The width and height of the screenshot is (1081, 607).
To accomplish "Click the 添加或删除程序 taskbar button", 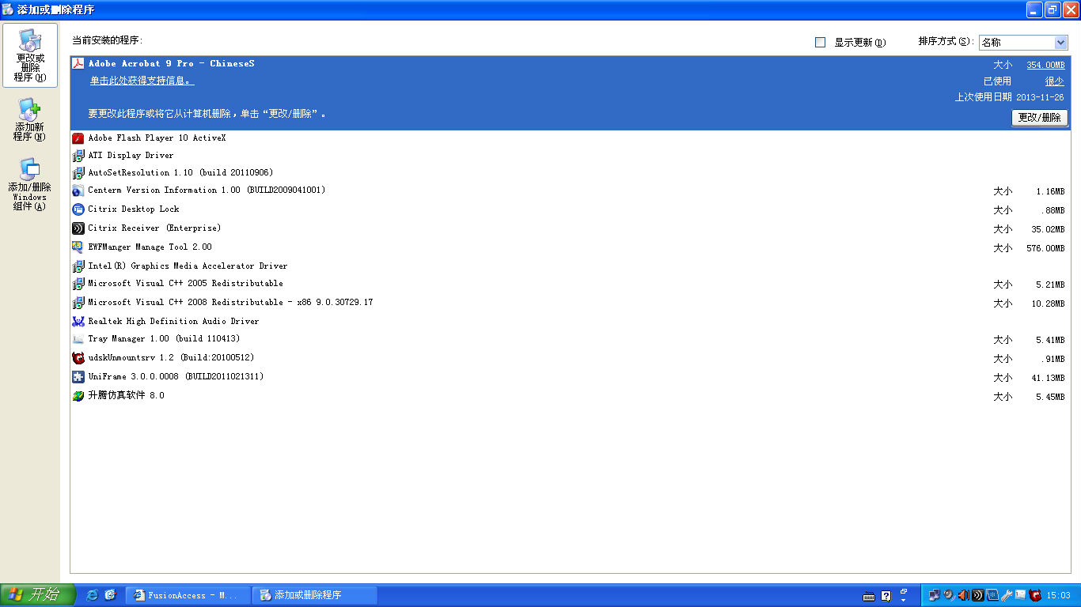I will click(x=314, y=595).
